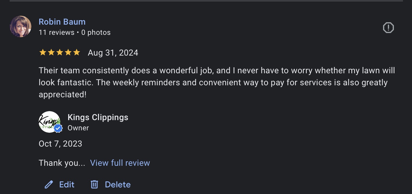Select the pencil icon next to Edit

49,184
